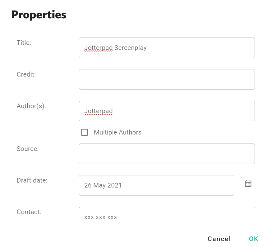Click the word Screenplay in the Title field

tap(131, 48)
